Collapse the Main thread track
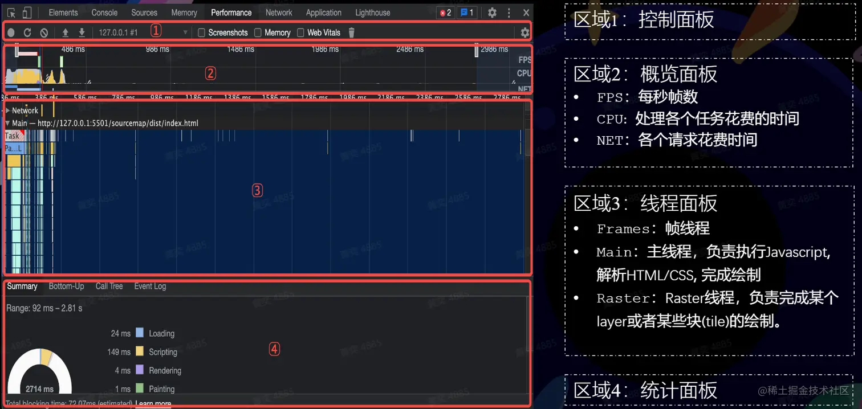 (7, 123)
